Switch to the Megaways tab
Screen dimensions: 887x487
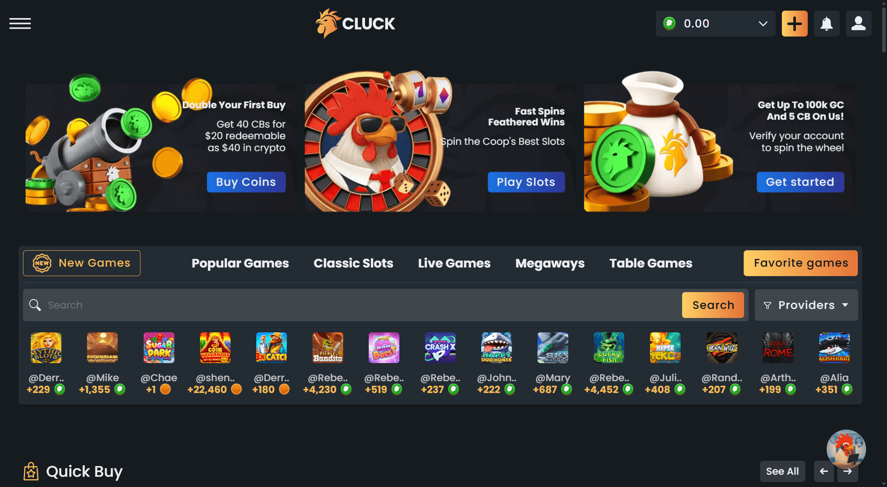(x=550, y=263)
